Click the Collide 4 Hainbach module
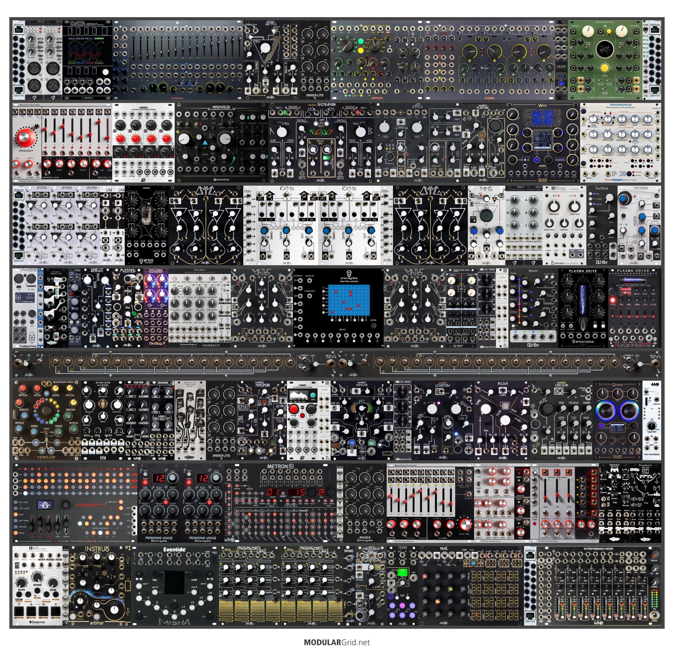 tap(200, 308)
